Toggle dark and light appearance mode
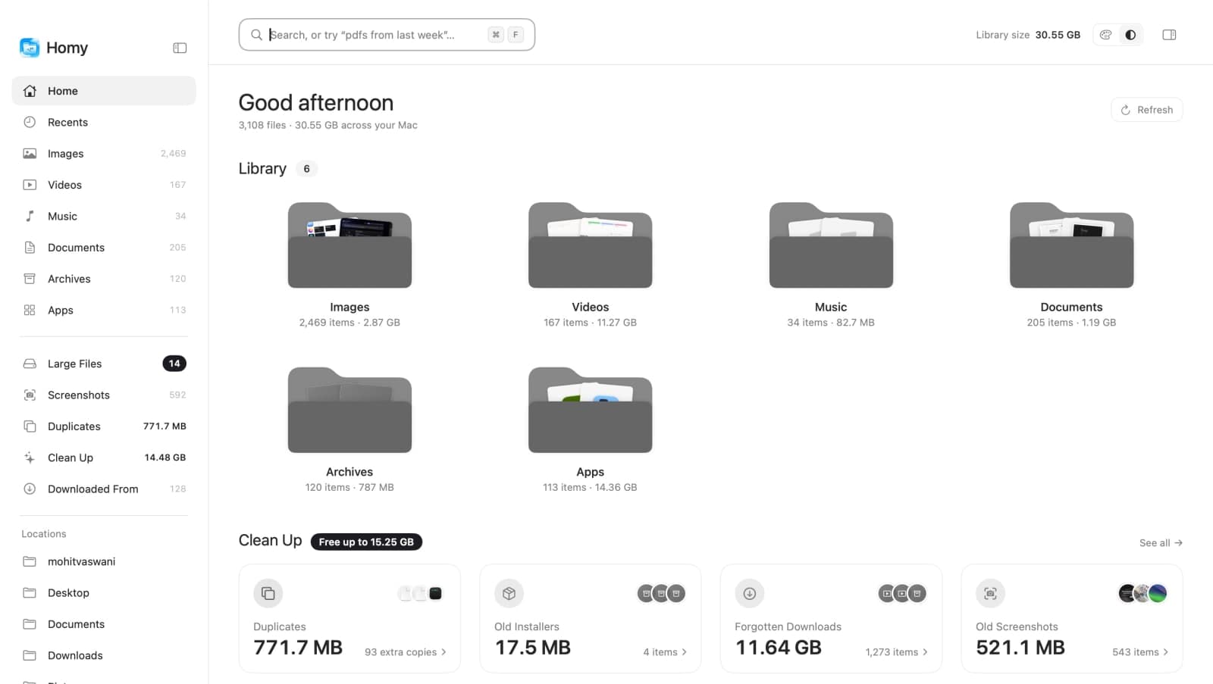The width and height of the screenshot is (1213, 684). [x=1130, y=35]
